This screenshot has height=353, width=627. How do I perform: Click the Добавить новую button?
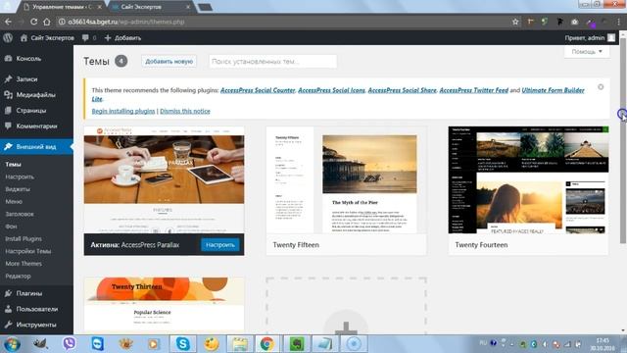169,61
